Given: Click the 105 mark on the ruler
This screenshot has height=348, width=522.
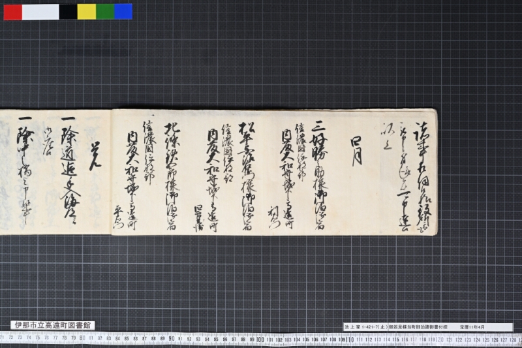Looking at the screenshot, I should (305, 340).
